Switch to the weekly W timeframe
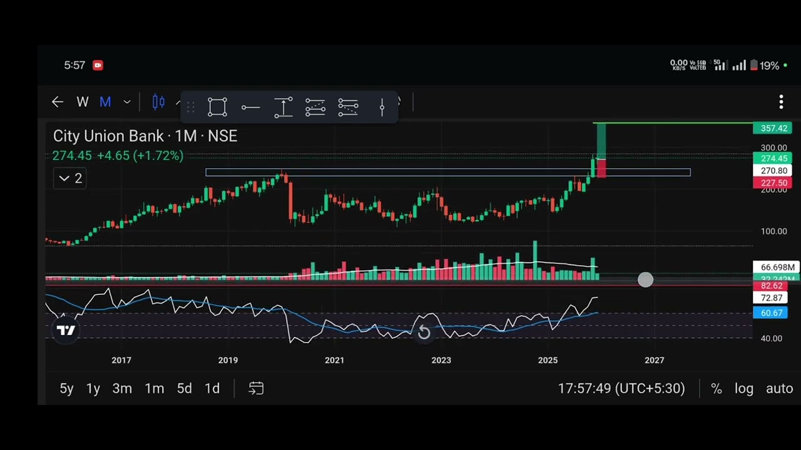Screen dimensions: 801x450 [83, 102]
